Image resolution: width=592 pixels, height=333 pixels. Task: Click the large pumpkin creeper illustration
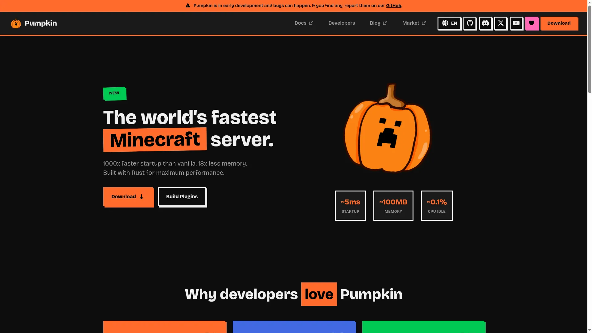[387, 128]
